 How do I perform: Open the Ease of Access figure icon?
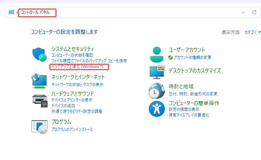(x=156, y=109)
